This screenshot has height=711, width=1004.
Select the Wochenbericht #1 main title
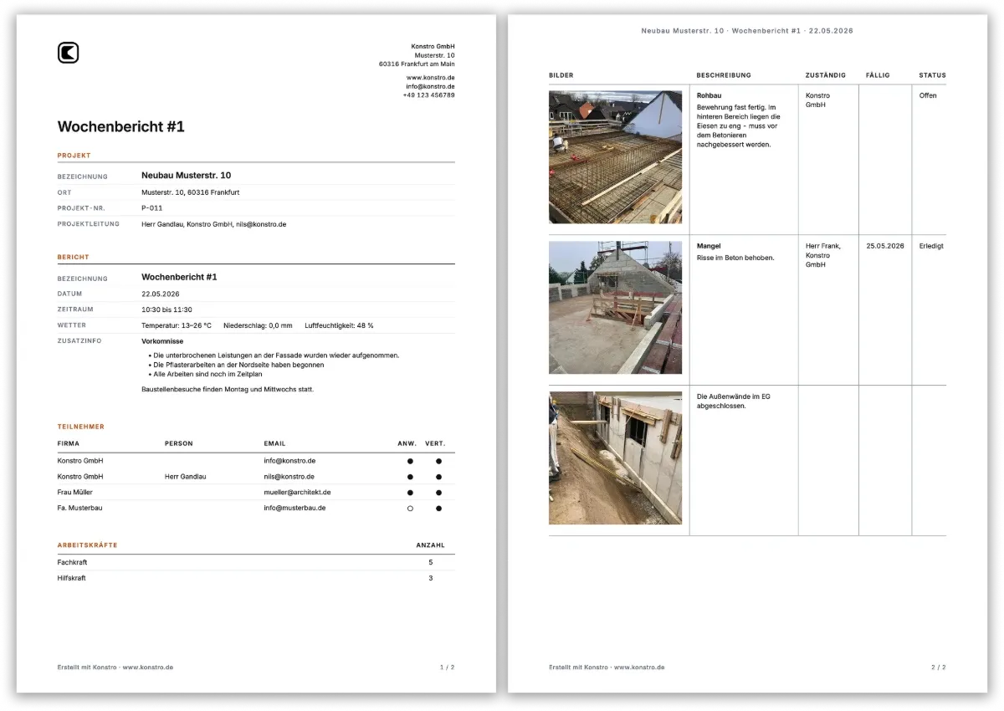point(120,127)
